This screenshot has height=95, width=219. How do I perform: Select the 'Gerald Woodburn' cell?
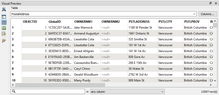[87, 75]
